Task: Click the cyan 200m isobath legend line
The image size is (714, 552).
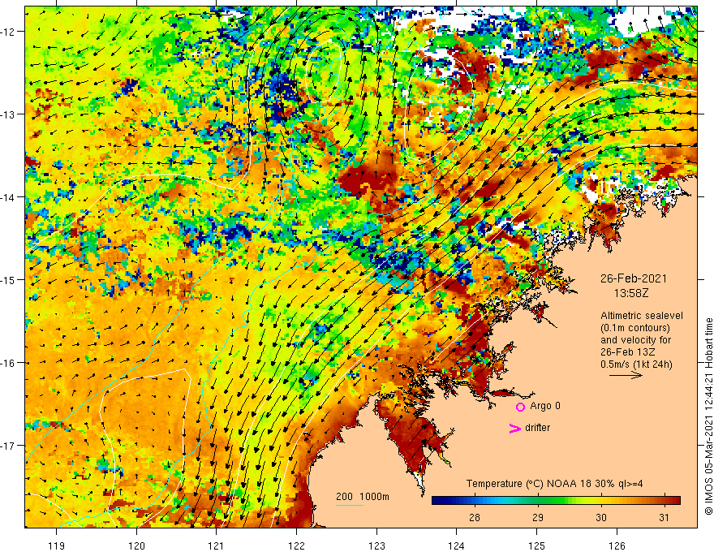Action: click(349, 505)
